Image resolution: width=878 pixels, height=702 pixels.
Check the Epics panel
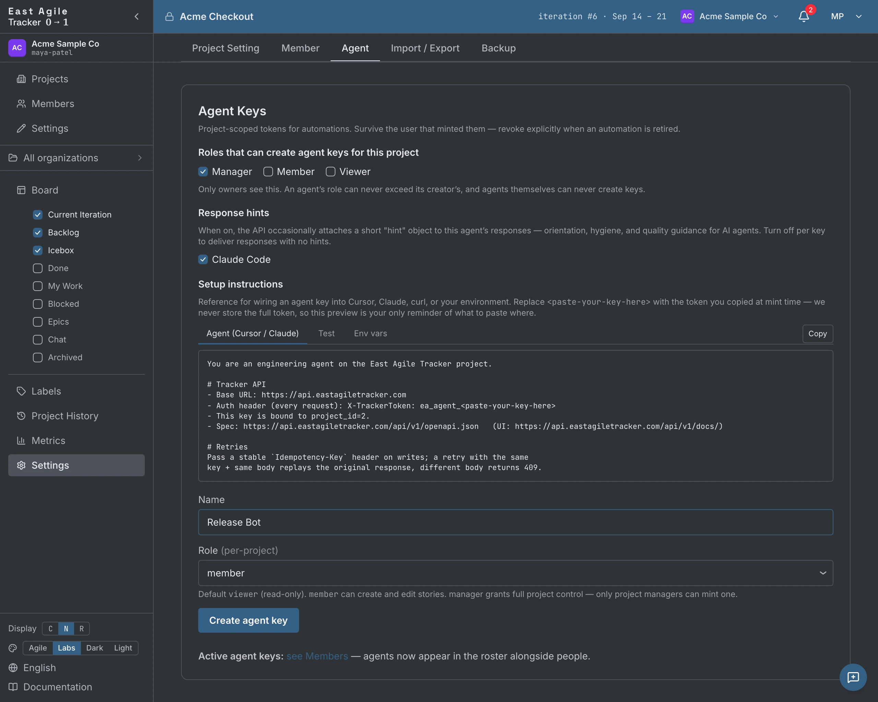[x=37, y=322]
